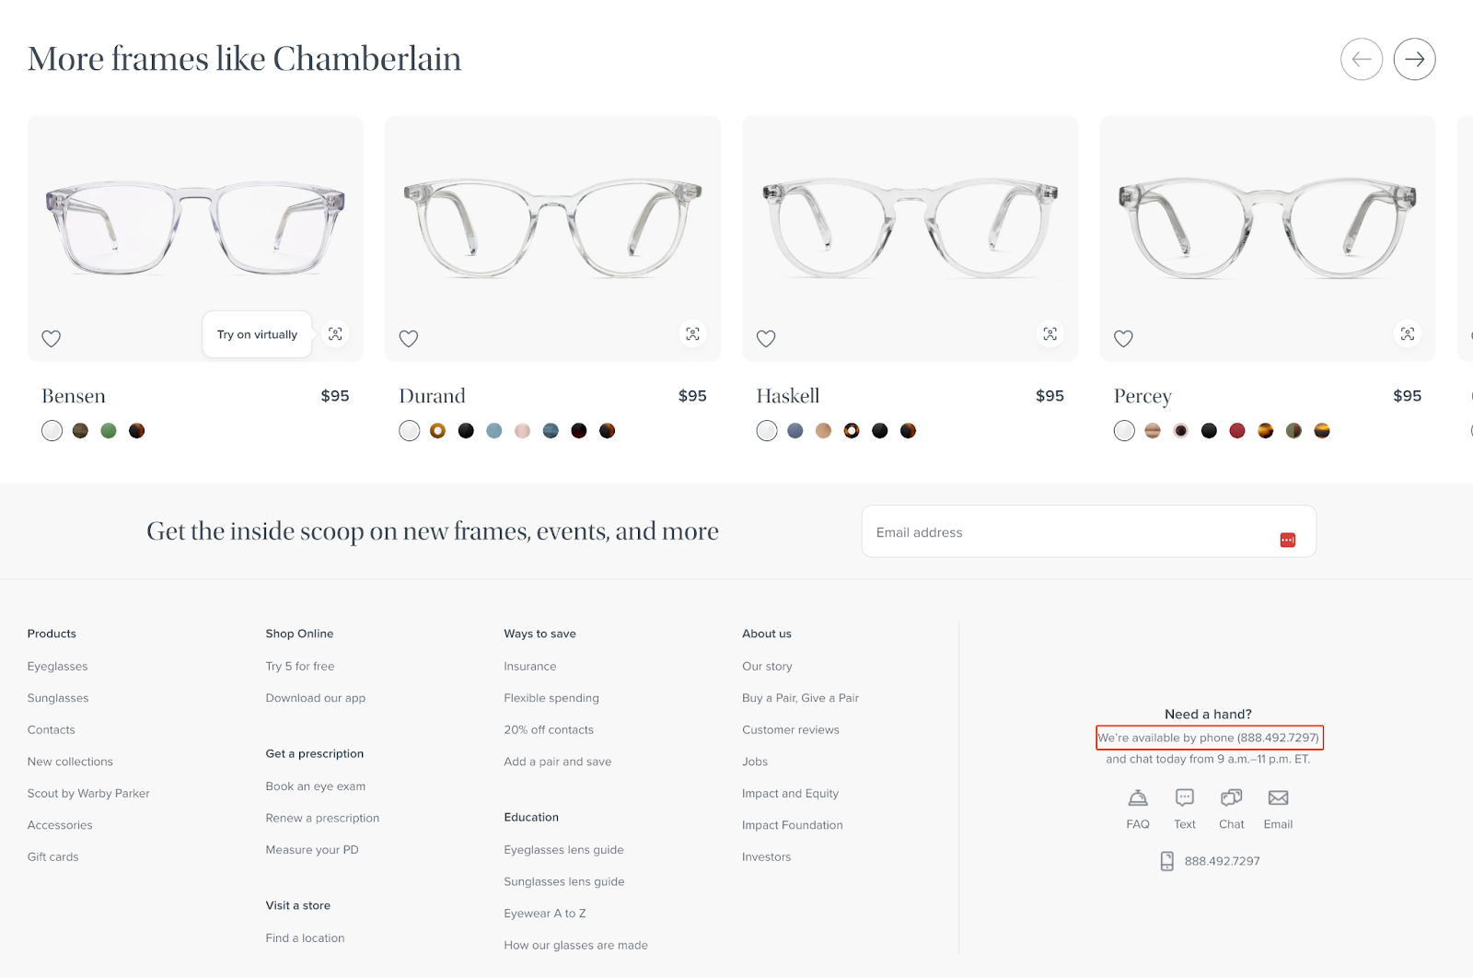Start a Chat via the chat icon
Screen dimensions: 1473x978
click(x=1231, y=798)
